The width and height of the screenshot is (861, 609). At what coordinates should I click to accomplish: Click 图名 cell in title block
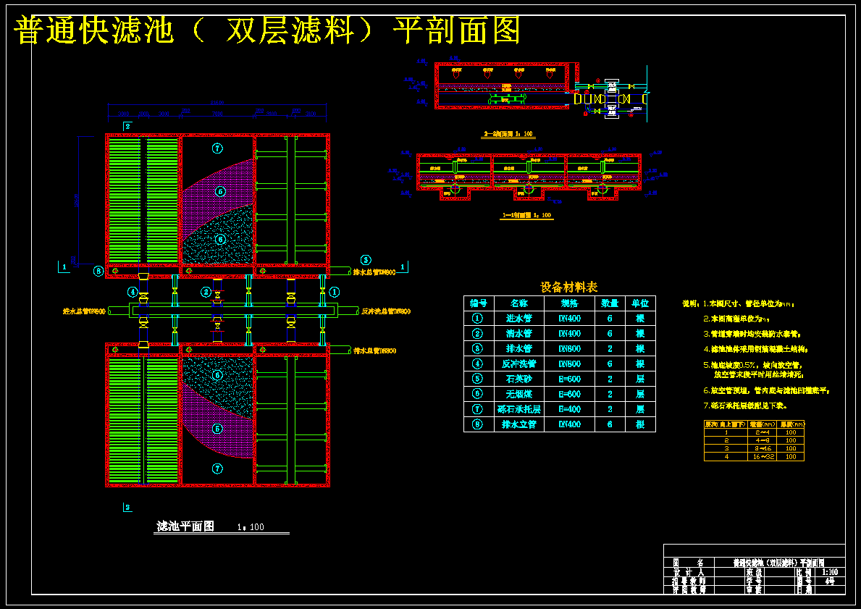pyautogui.click(x=689, y=563)
